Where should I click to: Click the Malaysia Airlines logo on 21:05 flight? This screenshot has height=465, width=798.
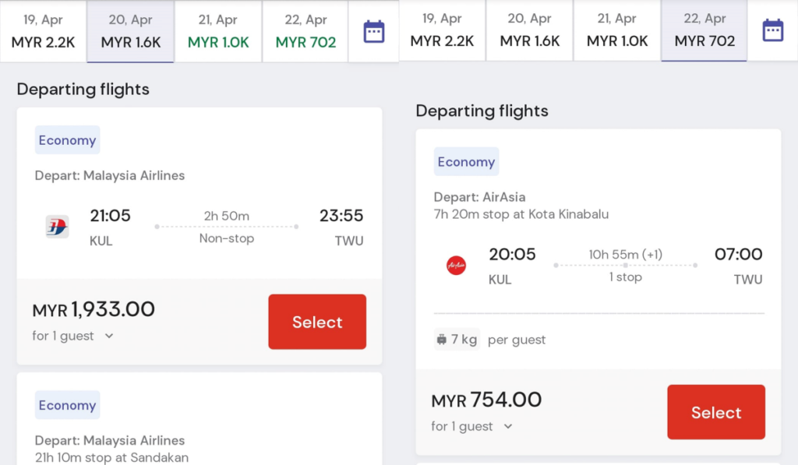[57, 227]
